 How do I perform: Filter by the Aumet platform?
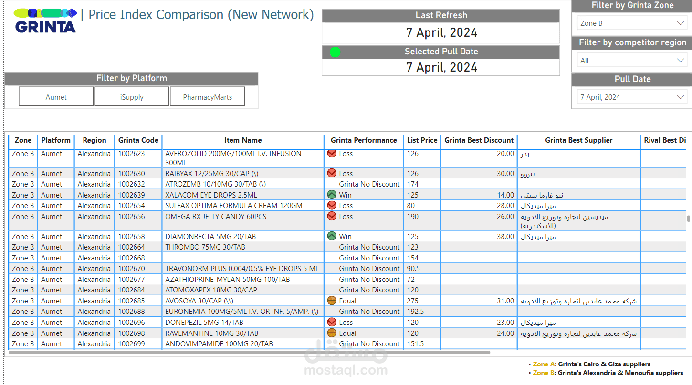[56, 97]
